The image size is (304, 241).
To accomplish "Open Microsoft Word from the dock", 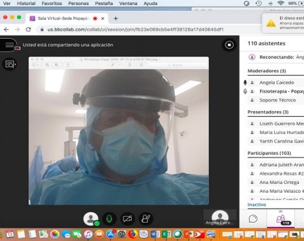I will point(155,234).
